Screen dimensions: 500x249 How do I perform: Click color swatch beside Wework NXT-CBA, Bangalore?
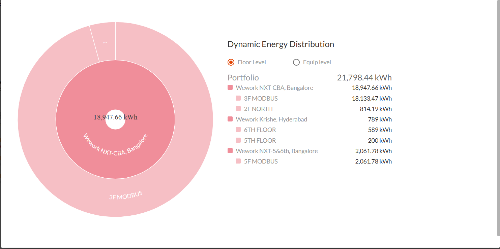click(x=230, y=87)
